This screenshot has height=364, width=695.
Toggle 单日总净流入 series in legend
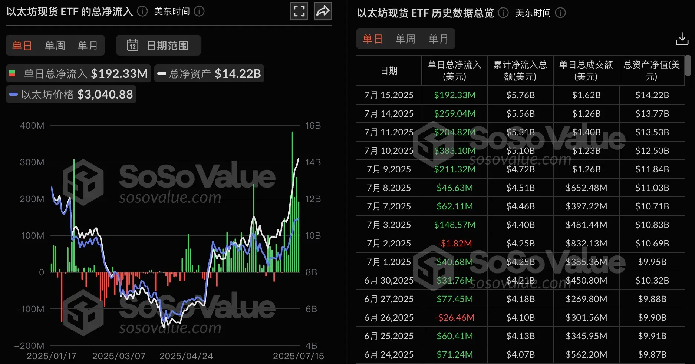click(x=79, y=73)
